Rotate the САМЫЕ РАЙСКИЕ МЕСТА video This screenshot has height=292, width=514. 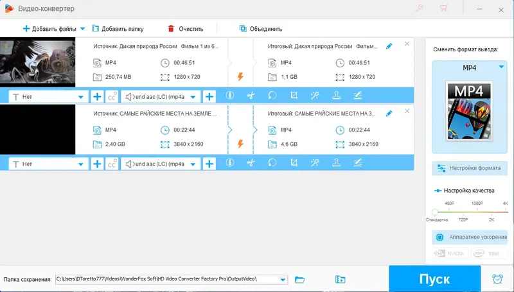[x=272, y=163]
